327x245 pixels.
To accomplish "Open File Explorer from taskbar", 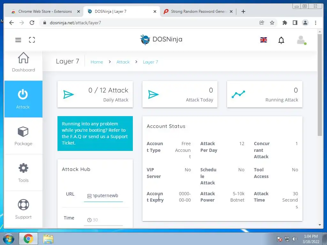I will [48, 239].
